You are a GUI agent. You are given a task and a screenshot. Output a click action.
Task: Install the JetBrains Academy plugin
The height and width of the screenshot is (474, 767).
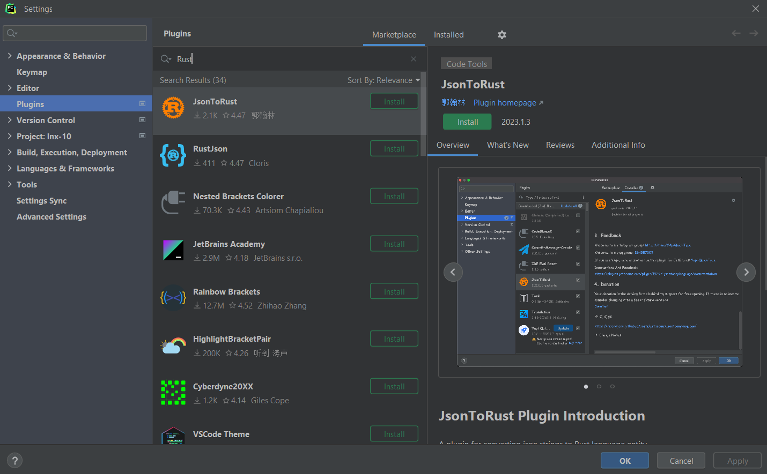tap(394, 244)
